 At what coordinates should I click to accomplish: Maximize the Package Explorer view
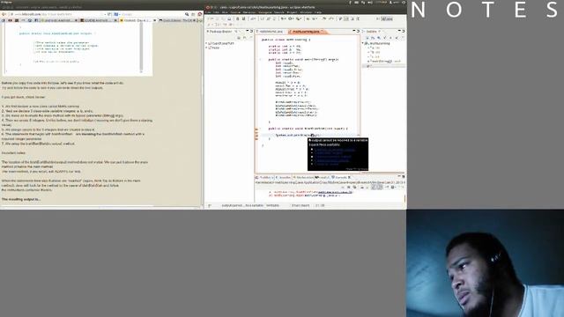[251, 31]
